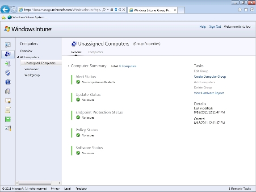Click the Endpoint Protection Status heading
The height and width of the screenshot is (192, 256).
click(x=99, y=112)
